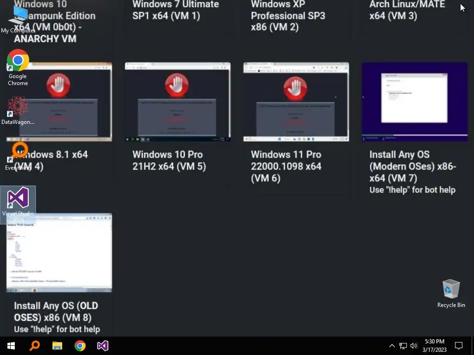The image size is (474, 355).
Task: Open the Windows 8.1 x64 (VM 4) thumbnail
Action: tap(59, 102)
